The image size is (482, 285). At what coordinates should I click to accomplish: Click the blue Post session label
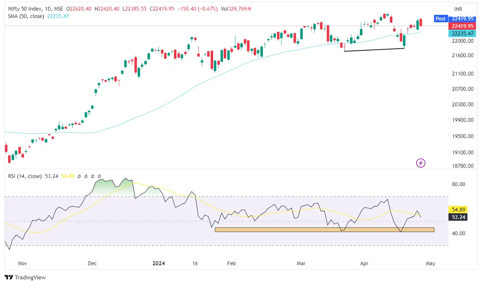point(441,18)
